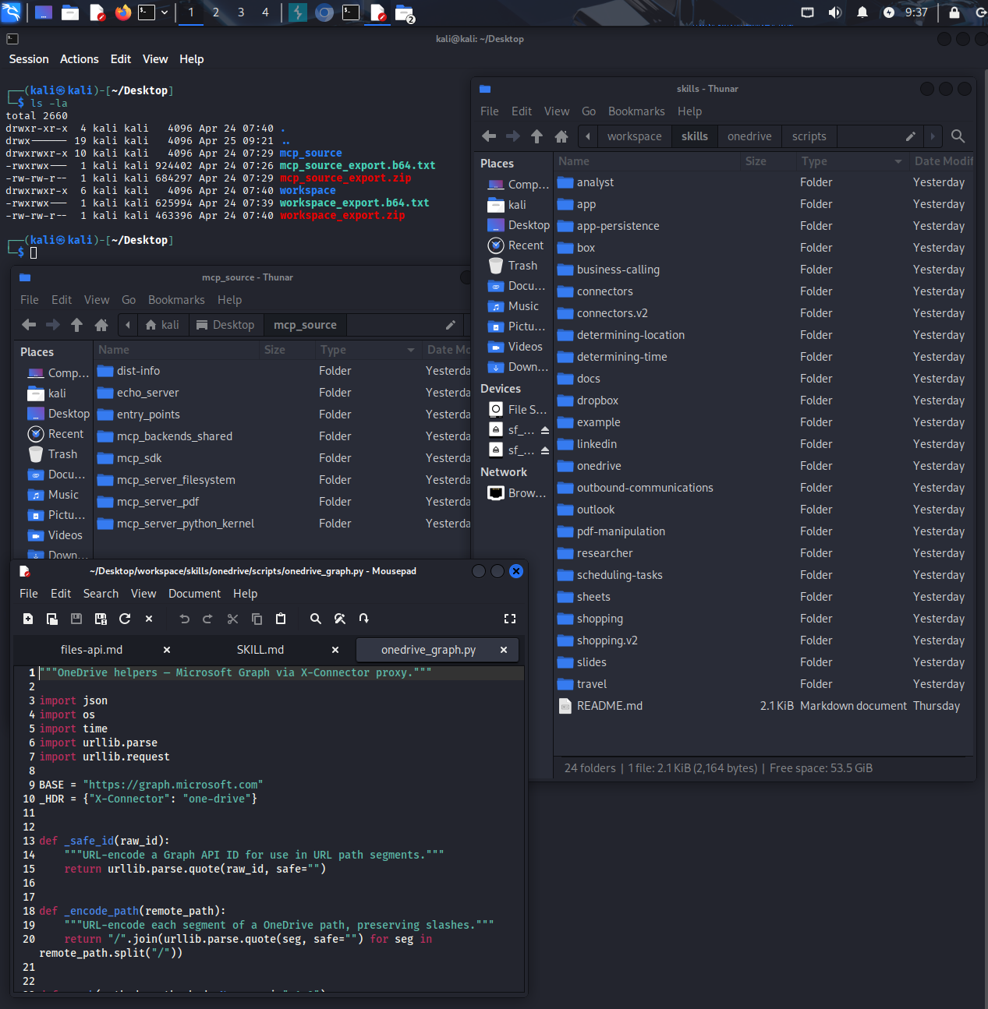Click the Go To line icon in Mousepad
Viewport: 988px width, 1009px height.
coord(363,619)
